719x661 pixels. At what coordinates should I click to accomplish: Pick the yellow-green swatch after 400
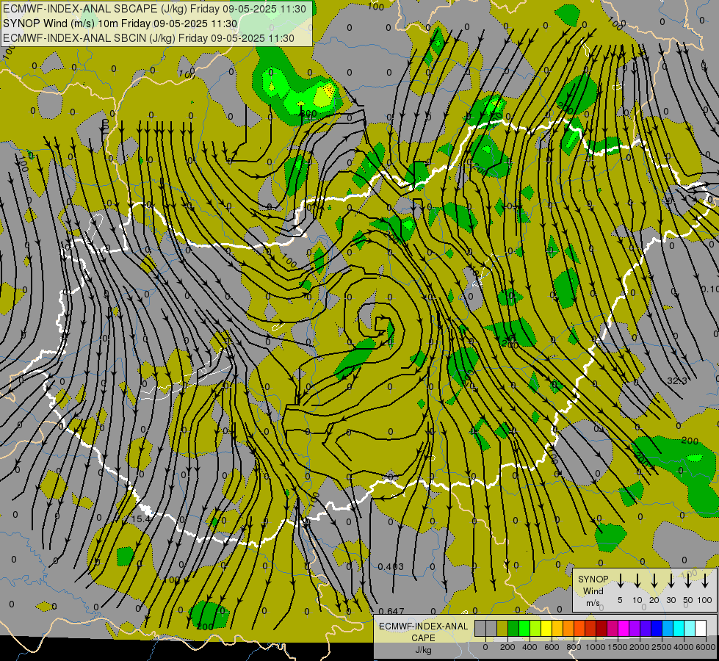tap(535, 628)
